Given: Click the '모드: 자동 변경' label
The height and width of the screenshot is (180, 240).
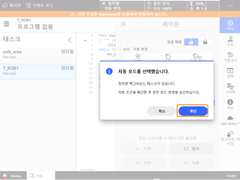Looking at the screenshot, I should tap(135, 49).
